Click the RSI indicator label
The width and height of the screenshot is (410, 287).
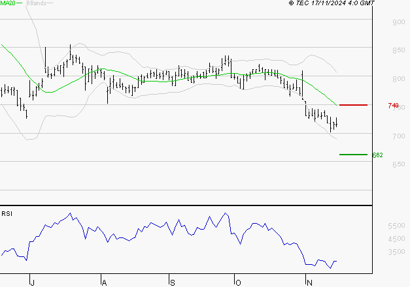tap(7, 213)
